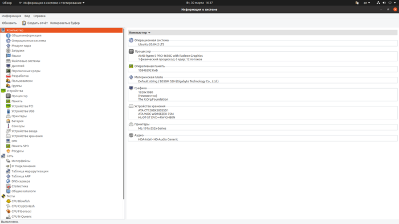Screen dimensions: 399x224
Task: Open Общая информация info icon
Action: point(8,35)
